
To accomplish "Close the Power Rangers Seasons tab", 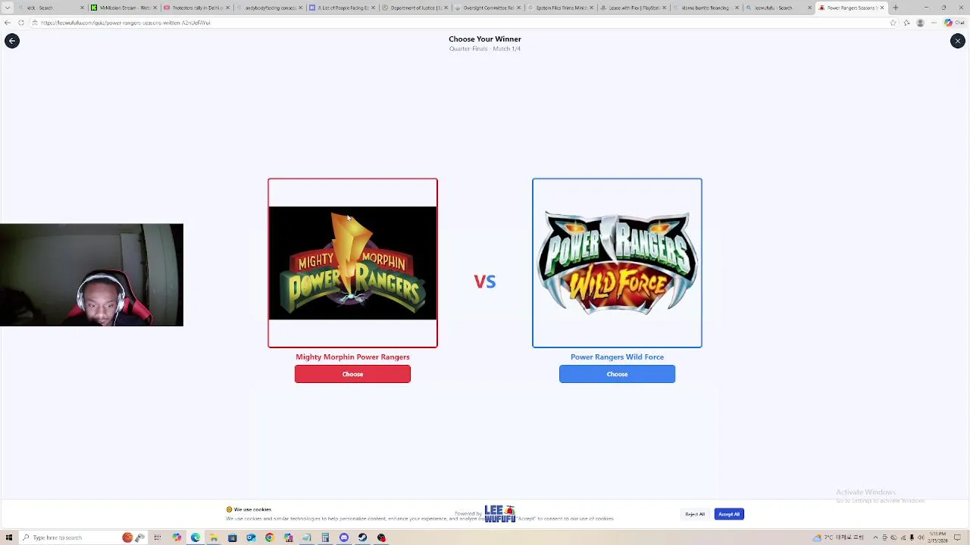I will coord(882,8).
